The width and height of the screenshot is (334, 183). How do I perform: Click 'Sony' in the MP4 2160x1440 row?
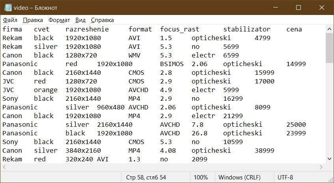(x=10, y=99)
